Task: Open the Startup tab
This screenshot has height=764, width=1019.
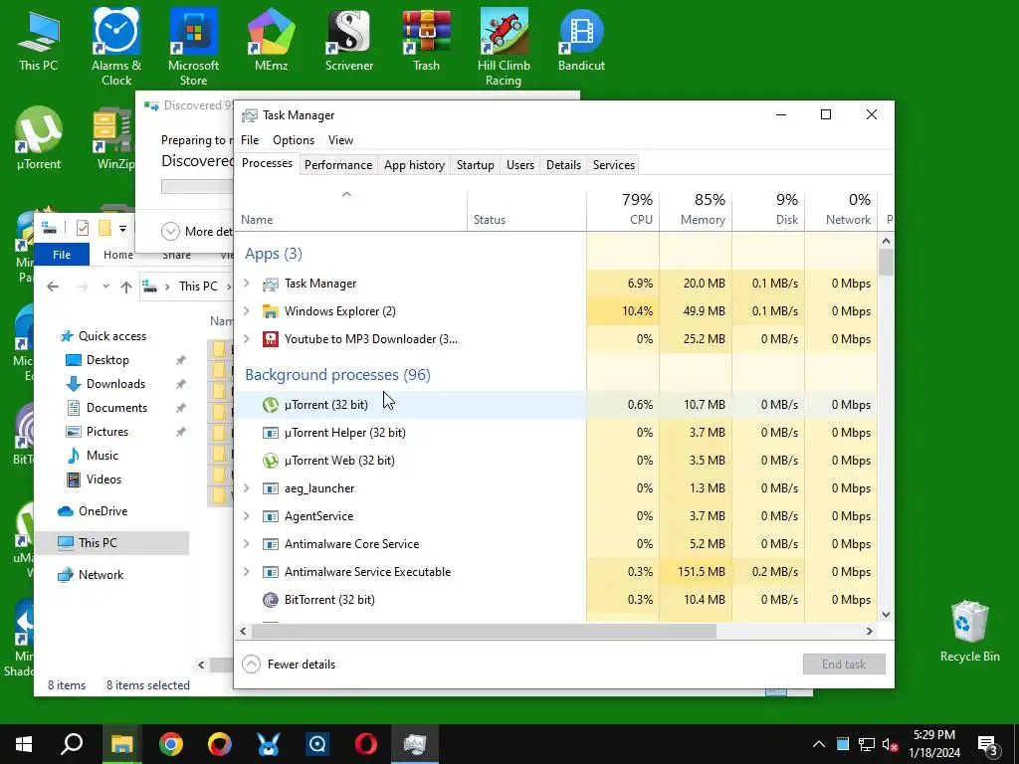Action: coord(475,165)
